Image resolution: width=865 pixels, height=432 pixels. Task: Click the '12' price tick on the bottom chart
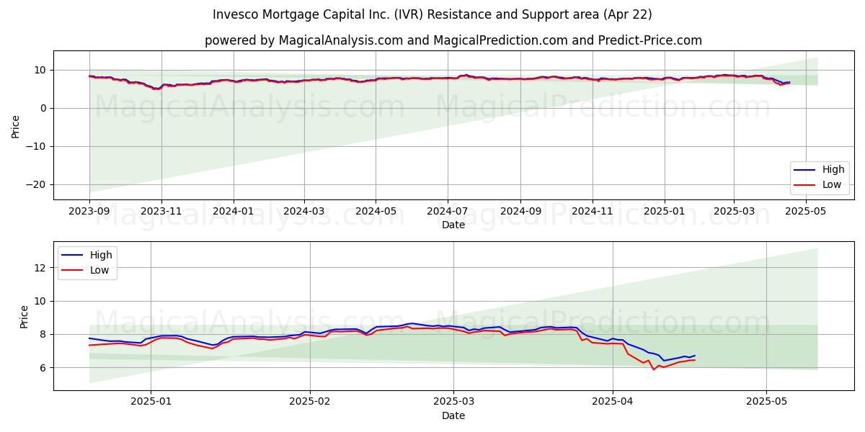pos(42,268)
